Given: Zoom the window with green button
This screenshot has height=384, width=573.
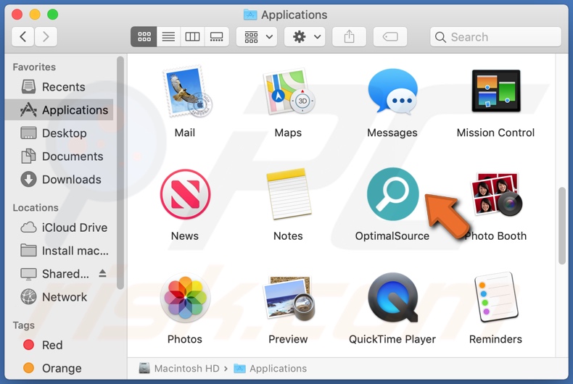Looking at the screenshot, I should click(x=53, y=14).
